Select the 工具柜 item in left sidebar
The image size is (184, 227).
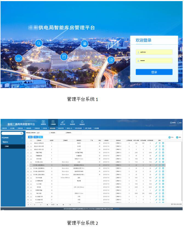tap(7, 146)
